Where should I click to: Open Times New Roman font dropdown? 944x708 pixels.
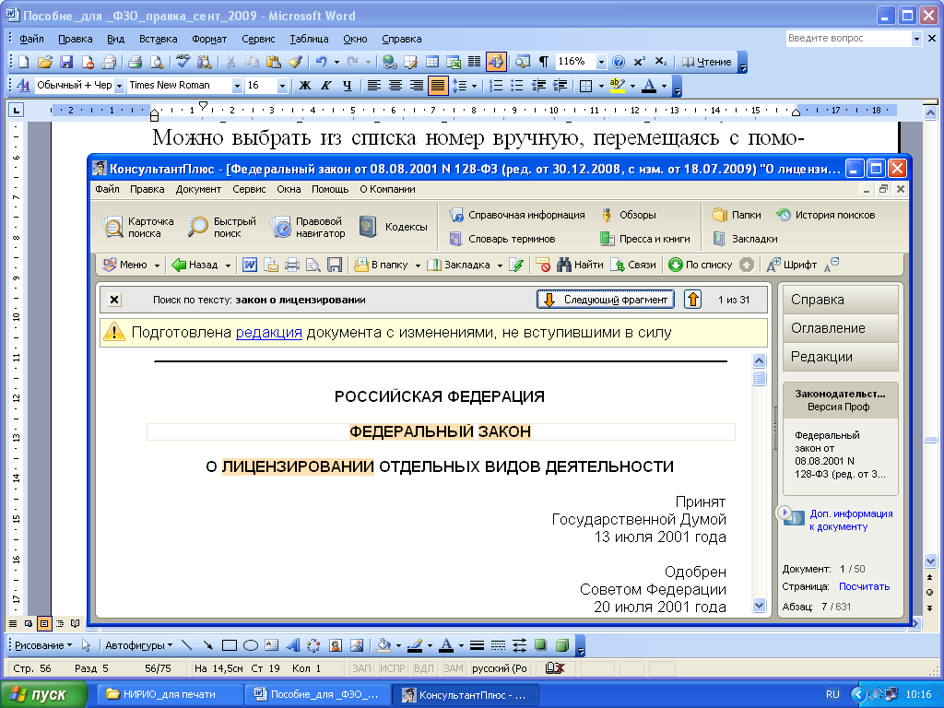click(237, 86)
